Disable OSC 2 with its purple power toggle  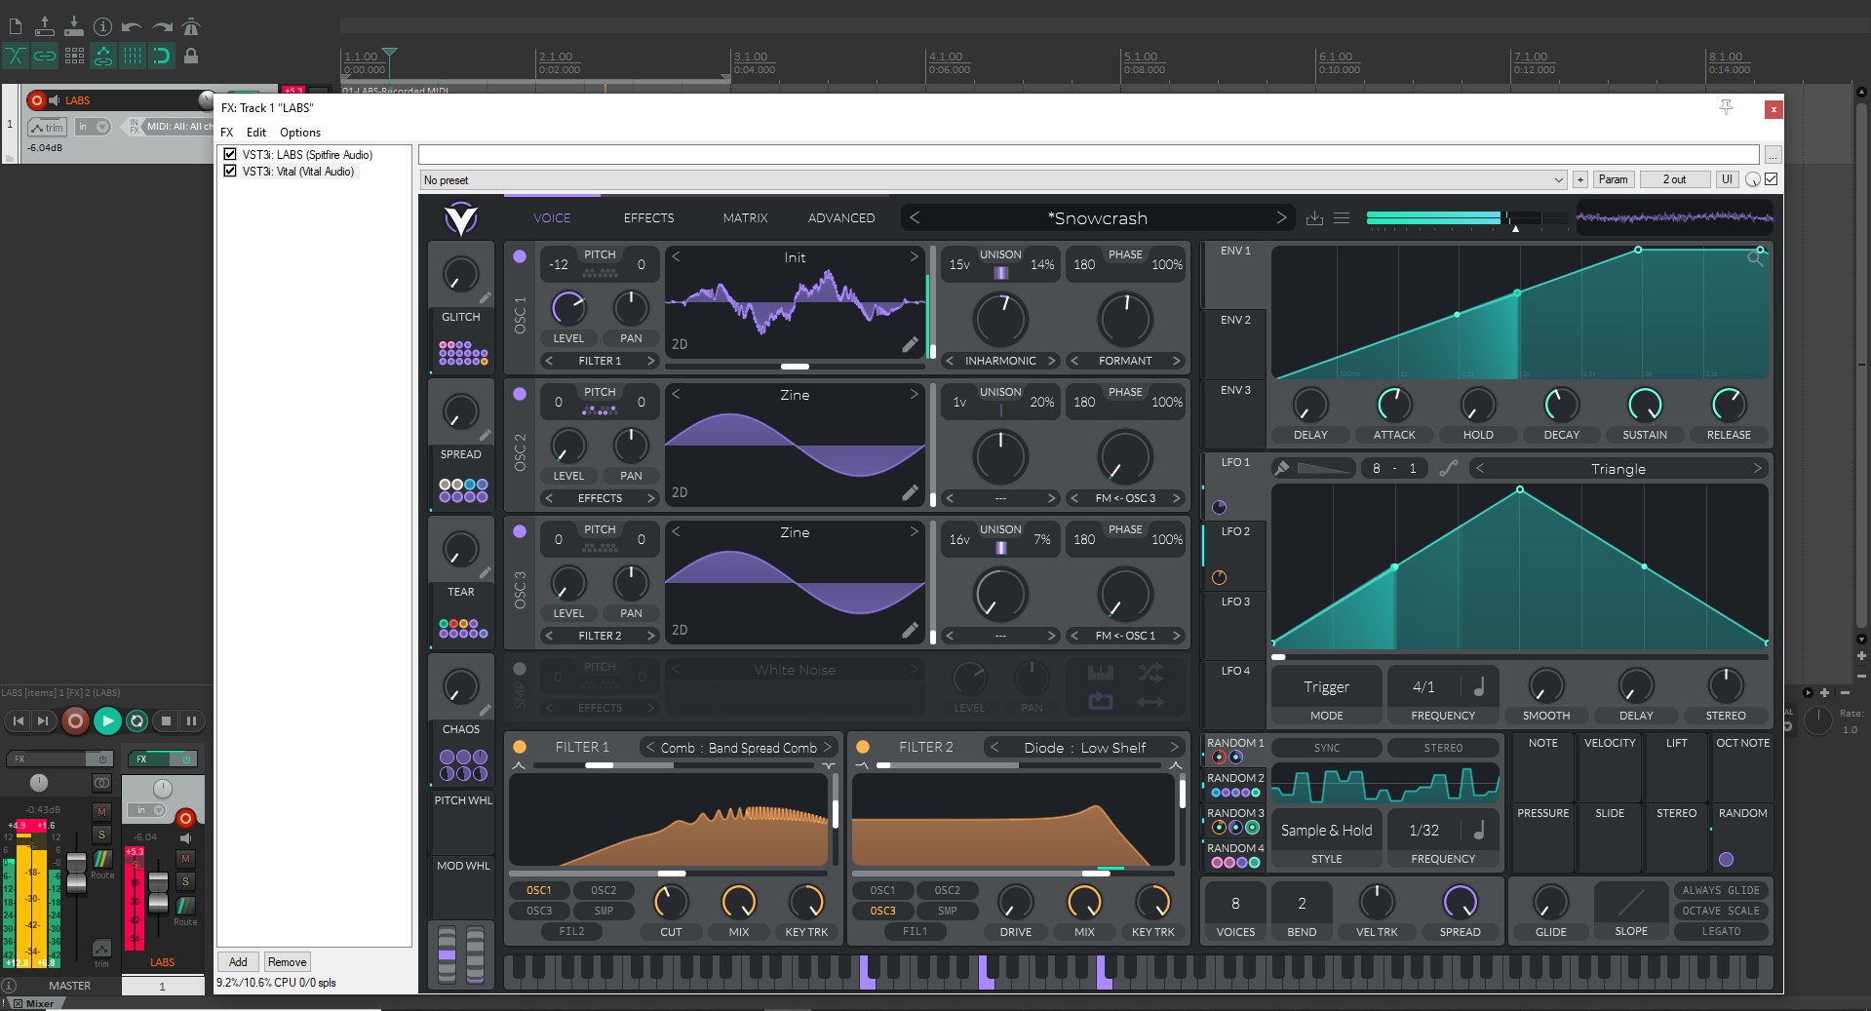click(x=520, y=394)
